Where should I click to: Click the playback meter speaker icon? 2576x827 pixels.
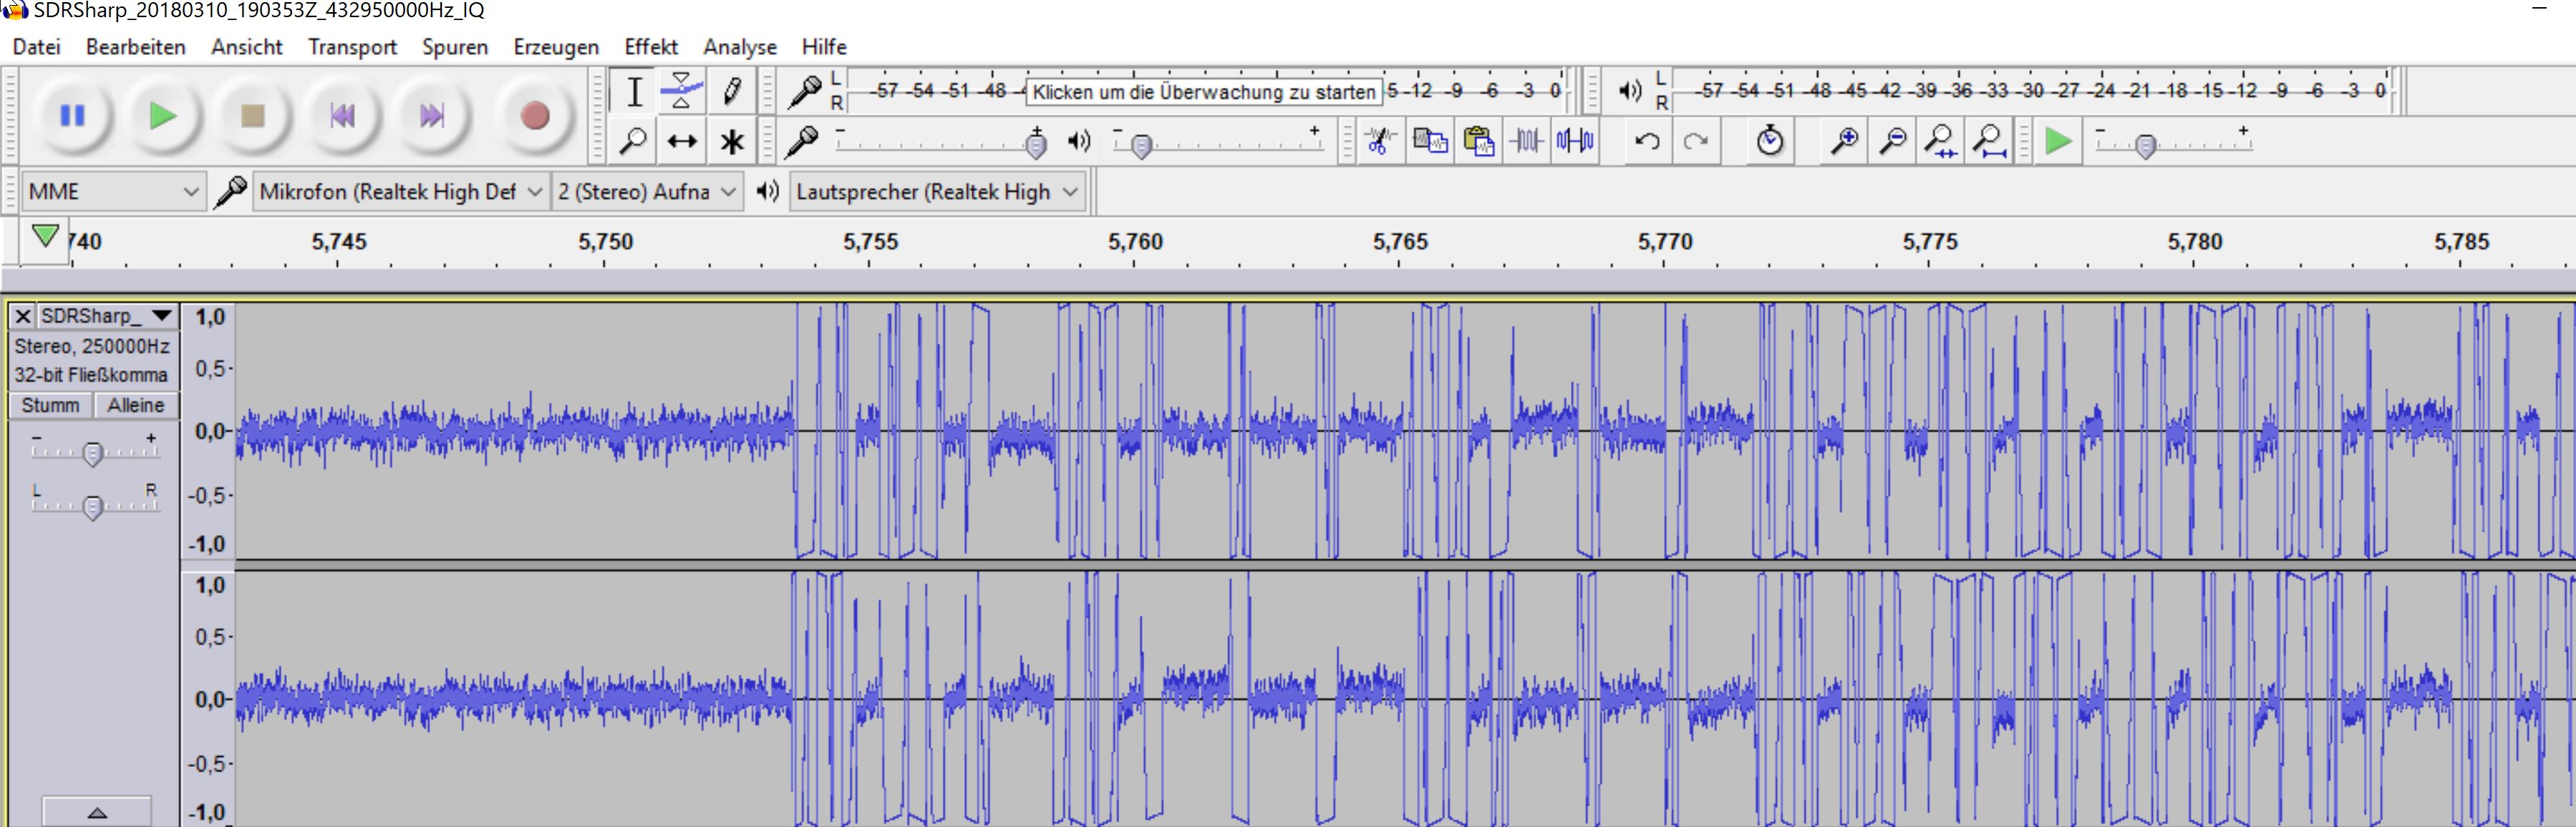(x=1630, y=91)
